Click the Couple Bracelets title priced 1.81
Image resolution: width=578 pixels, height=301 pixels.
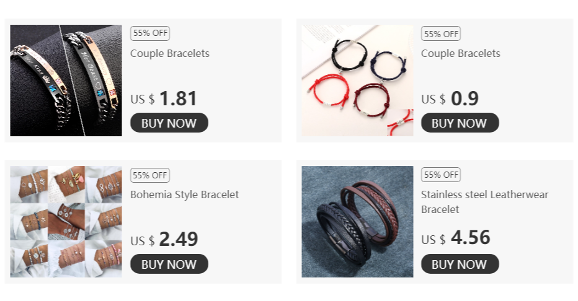170,53
